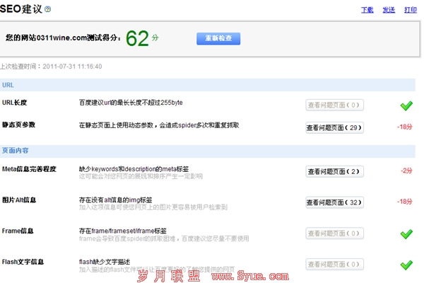View problem pages (2) for Meta信息完善程度
This screenshot has height=283, width=424.
335,171
